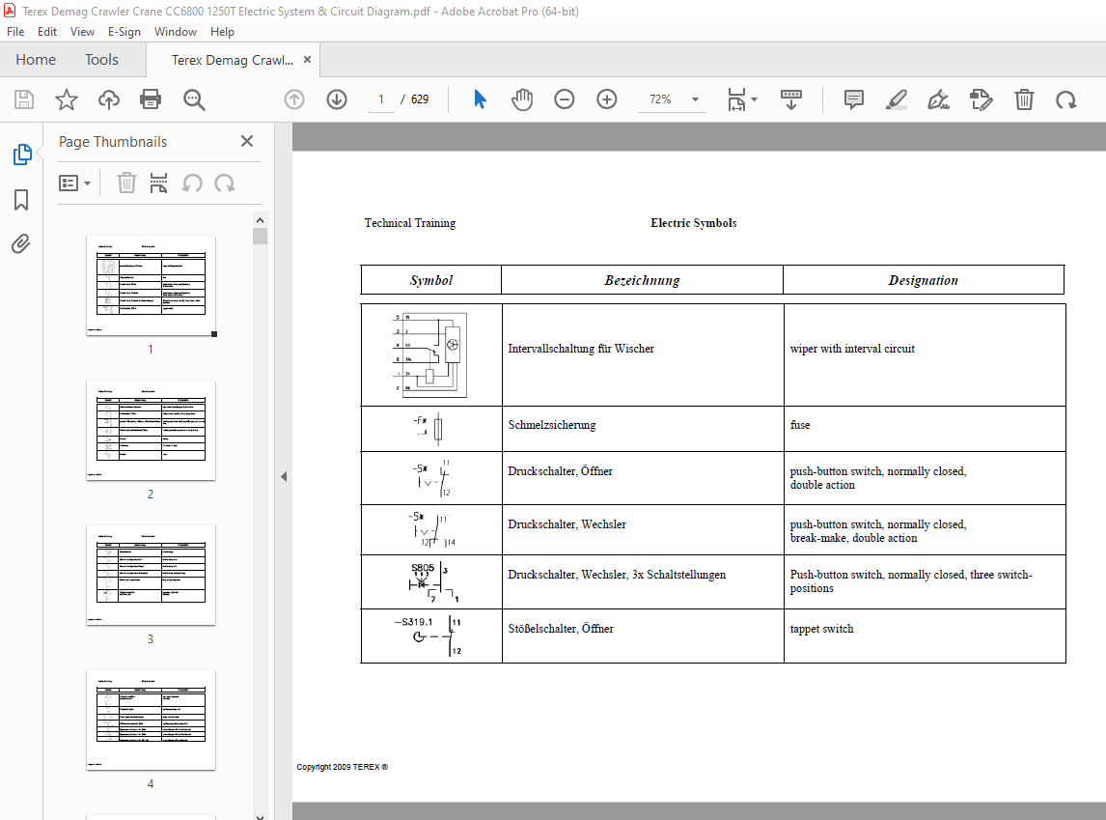Zoom out with minus button
This screenshot has width=1106, height=820.
tap(565, 99)
